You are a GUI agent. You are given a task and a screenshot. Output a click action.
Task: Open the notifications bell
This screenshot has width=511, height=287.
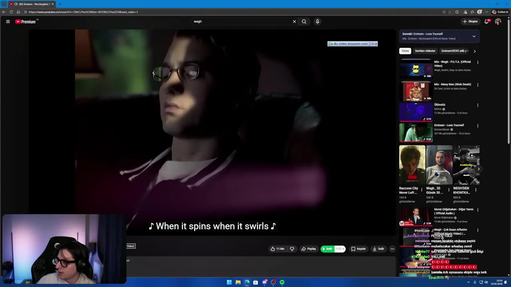coord(487,22)
